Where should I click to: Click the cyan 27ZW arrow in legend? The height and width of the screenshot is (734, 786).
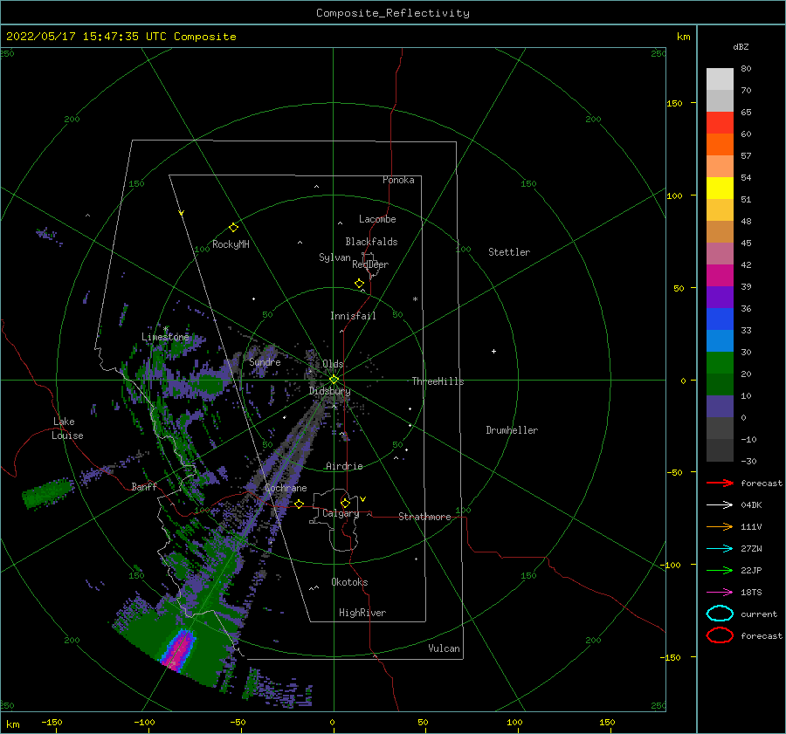720,549
